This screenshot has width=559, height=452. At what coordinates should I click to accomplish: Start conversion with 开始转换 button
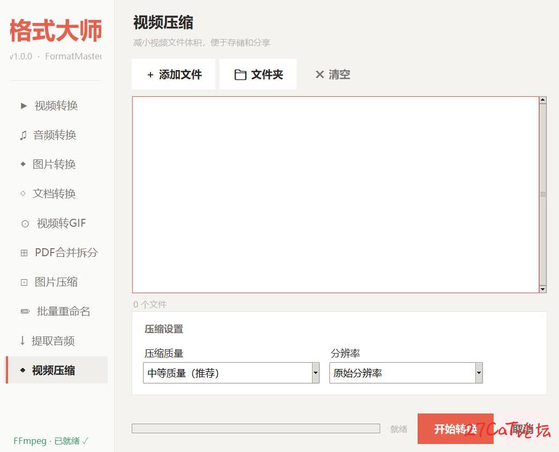455,428
